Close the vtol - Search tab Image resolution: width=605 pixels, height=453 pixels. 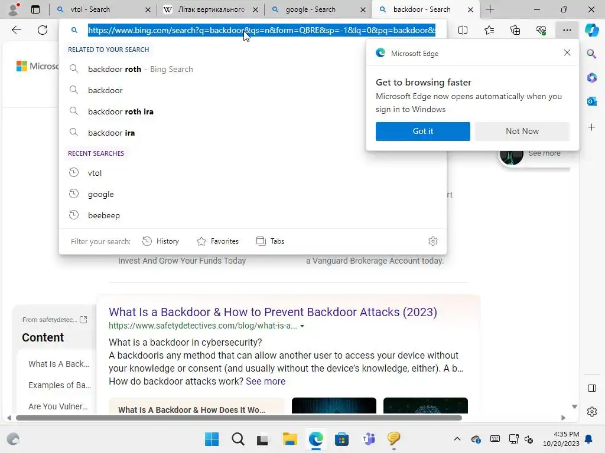tap(148, 9)
